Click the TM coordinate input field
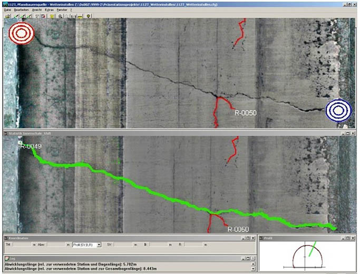Viewport: 360px width, 274px height. tap(21, 245)
